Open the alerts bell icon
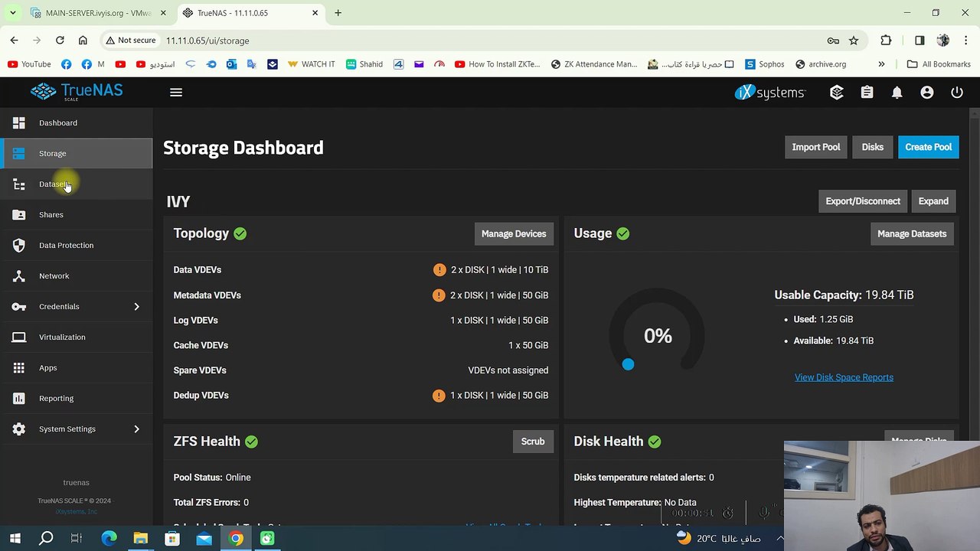 tap(897, 92)
